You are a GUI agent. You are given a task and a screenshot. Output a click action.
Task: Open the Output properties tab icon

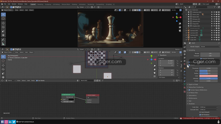tap(185, 54)
